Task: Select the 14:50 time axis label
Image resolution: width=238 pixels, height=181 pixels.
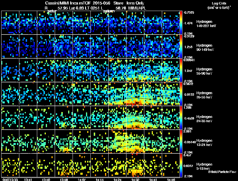Action: tap(171, 180)
